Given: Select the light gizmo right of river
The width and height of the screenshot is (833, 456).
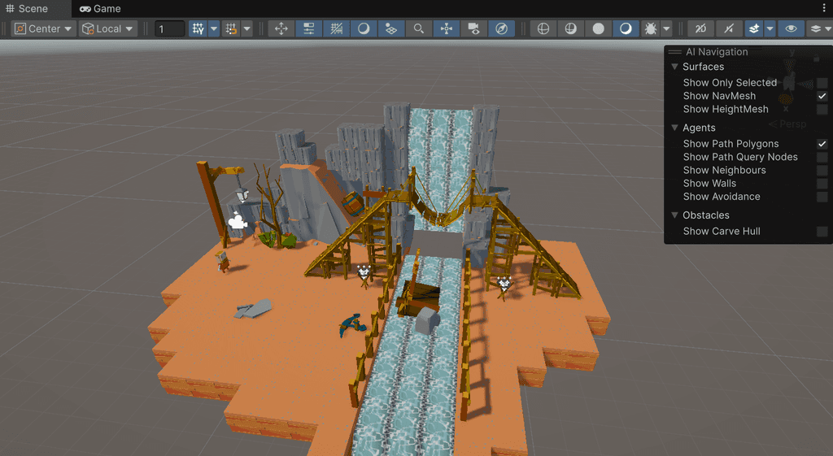Looking at the screenshot, I should 504,285.
